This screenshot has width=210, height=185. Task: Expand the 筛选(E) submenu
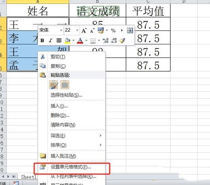[72, 136]
